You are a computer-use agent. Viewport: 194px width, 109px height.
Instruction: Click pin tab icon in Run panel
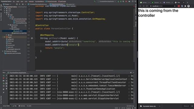coord(4,92)
